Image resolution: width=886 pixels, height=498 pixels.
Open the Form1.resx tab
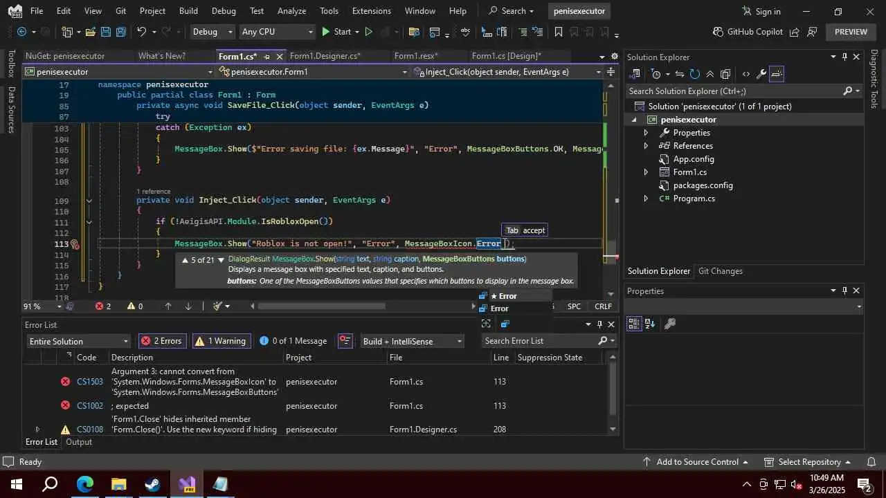416,56
